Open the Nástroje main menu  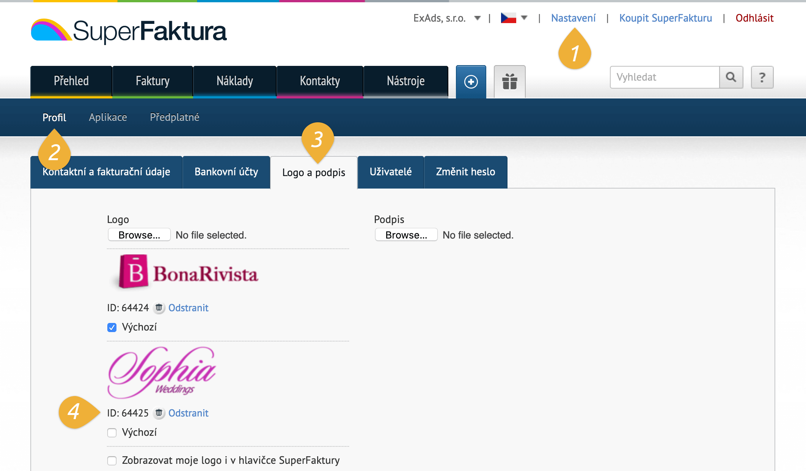pos(406,82)
